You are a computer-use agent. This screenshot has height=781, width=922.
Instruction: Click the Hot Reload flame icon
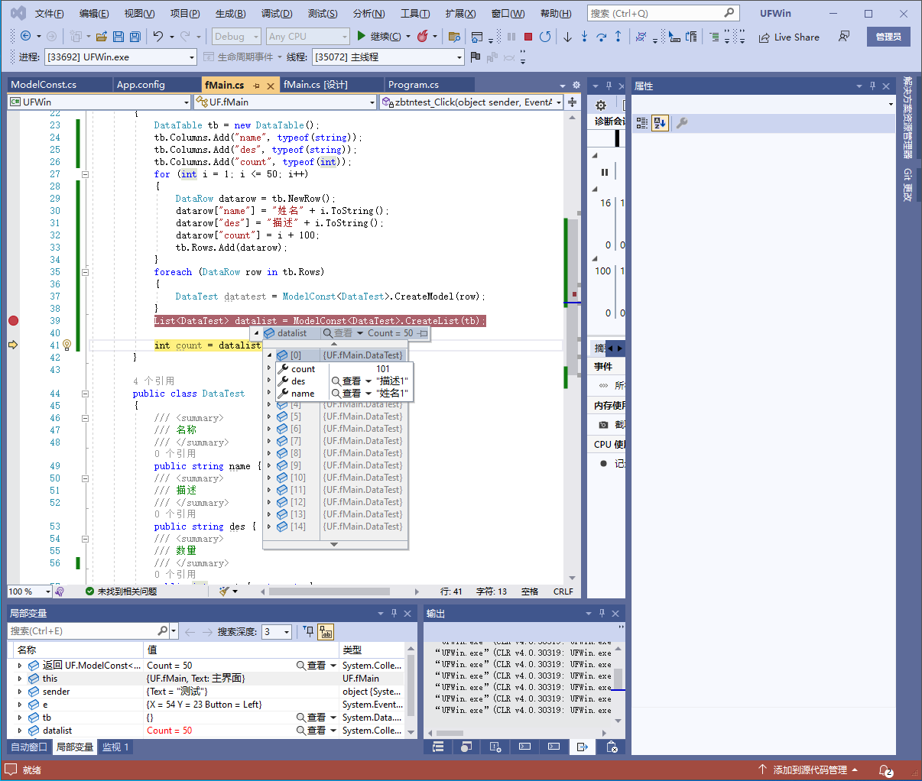422,37
